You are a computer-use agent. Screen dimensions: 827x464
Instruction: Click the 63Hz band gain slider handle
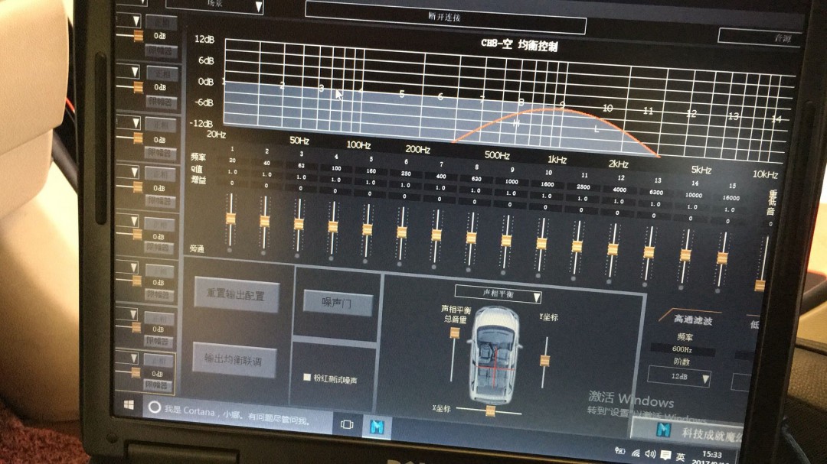(x=299, y=224)
